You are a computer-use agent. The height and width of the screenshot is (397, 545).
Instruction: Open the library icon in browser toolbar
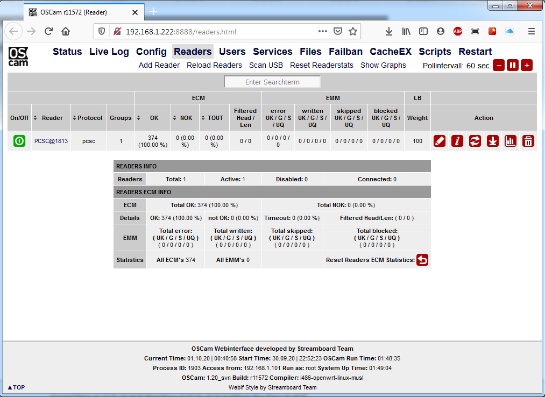406,32
